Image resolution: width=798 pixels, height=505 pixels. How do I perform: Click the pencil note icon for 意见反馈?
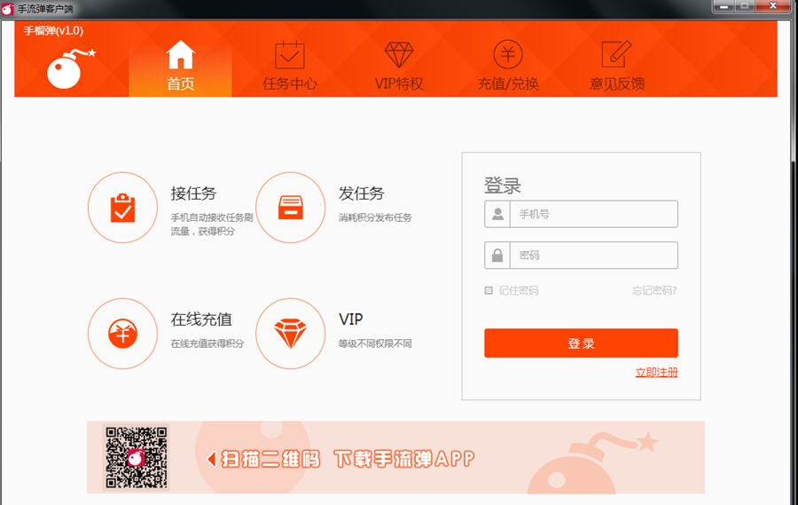[617, 54]
